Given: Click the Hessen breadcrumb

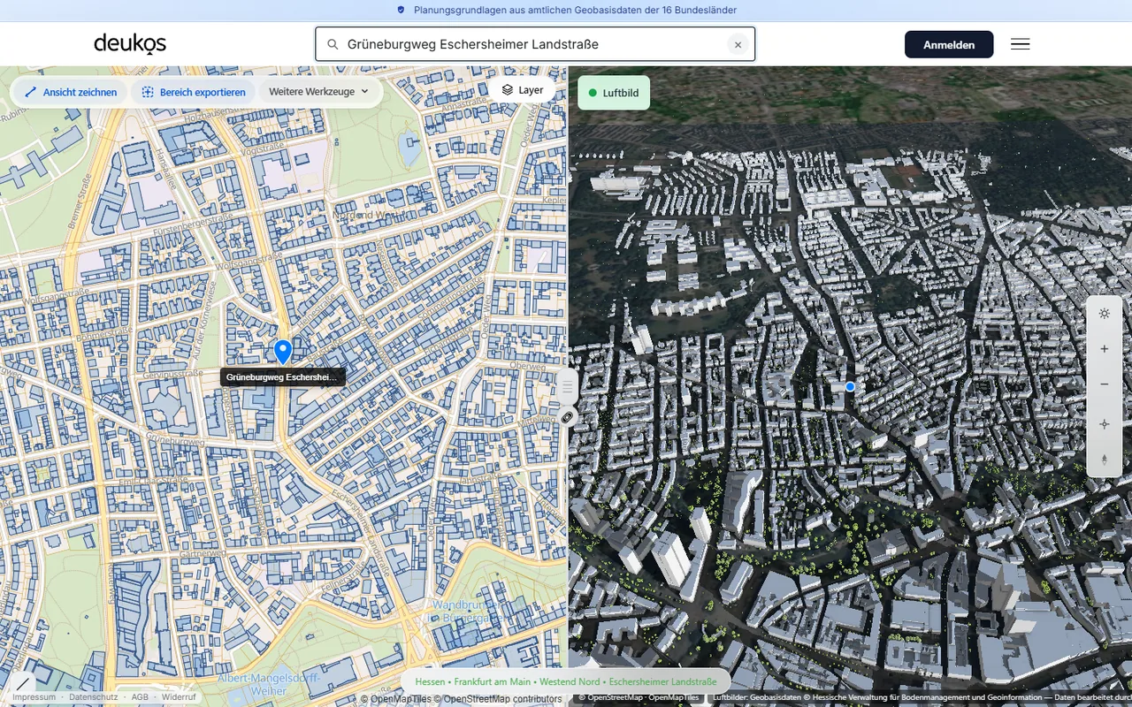Looking at the screenshot, I should coord(430,682).
